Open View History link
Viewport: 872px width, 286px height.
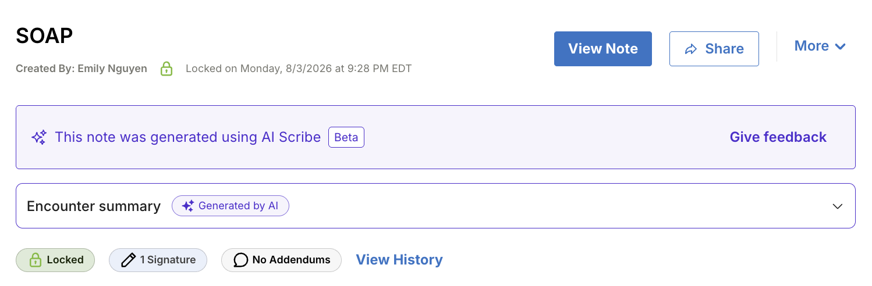point(399,260)
